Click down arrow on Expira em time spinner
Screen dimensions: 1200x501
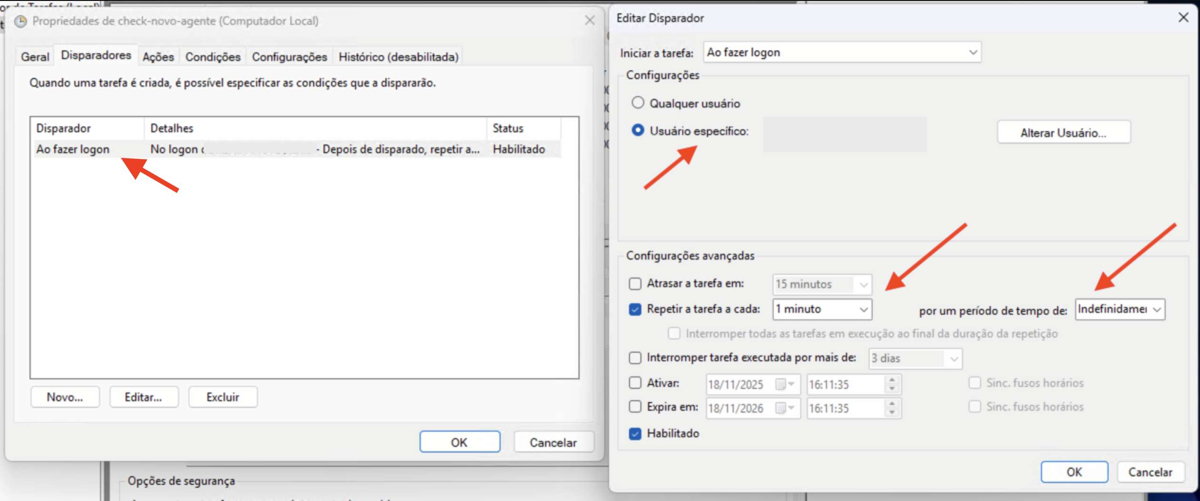pyautogui.click(x=892, y=413)
